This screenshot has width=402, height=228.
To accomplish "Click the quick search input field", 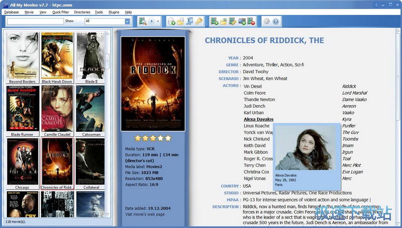I will (35, 21).
